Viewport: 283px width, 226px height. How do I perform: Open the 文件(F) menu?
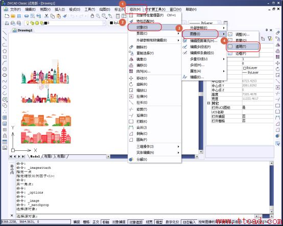[15, 9]
